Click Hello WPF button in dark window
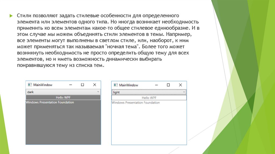This screenshot has height=154, width=275. click(x=63, y=97)
